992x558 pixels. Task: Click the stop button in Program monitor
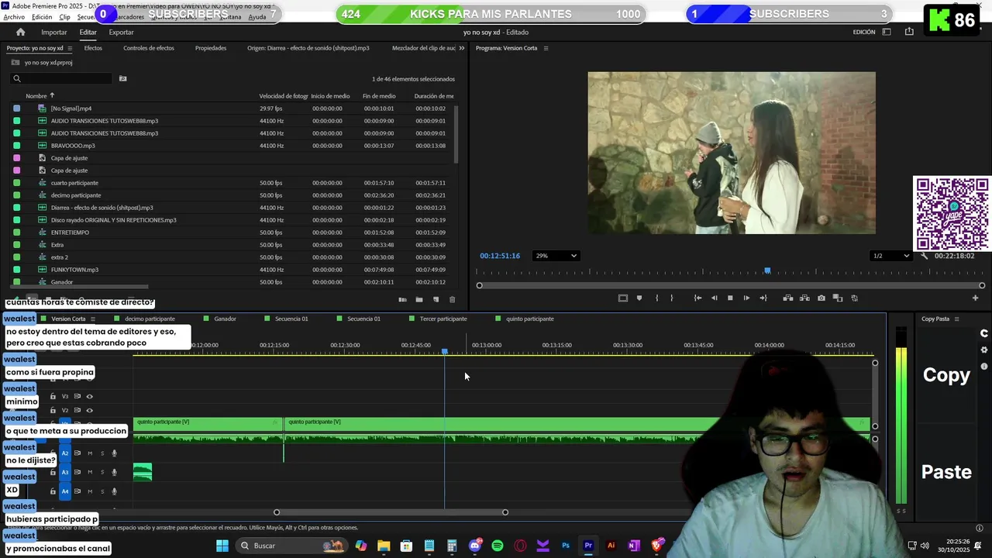730,298
